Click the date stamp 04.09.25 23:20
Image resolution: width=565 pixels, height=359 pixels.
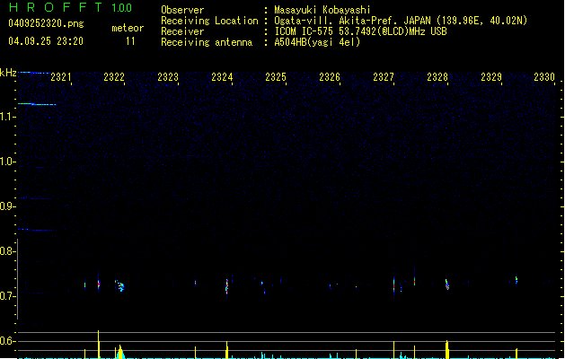tap(46, 41)
